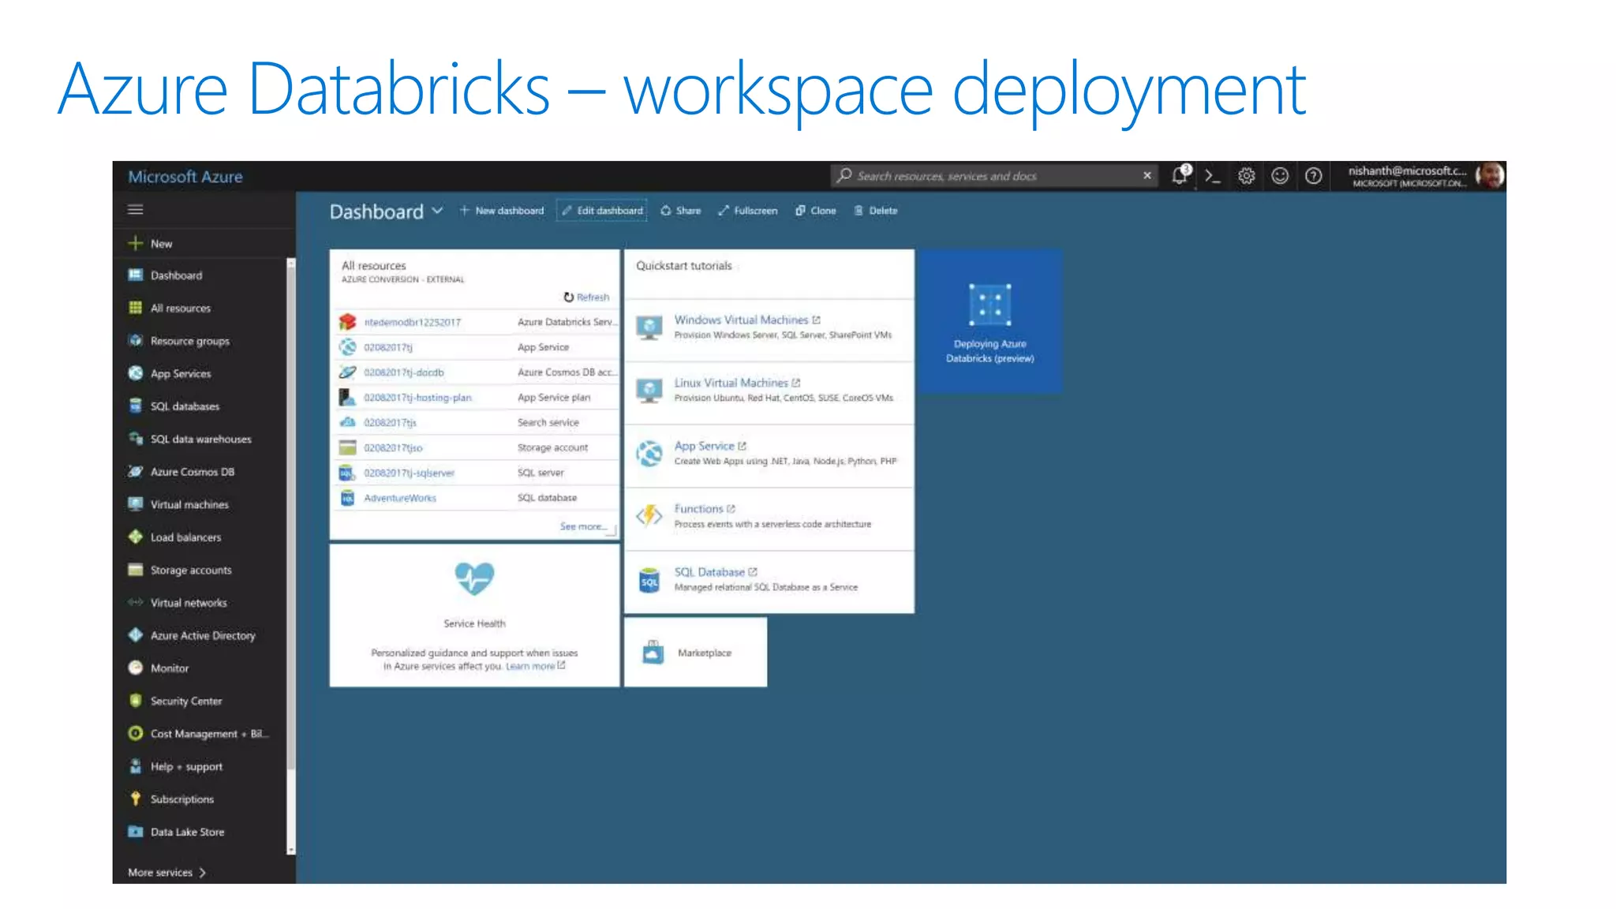Expand the Dashboard name dropdown chevron
This screenshot has width=1616, height=909.
coord(437,211)
